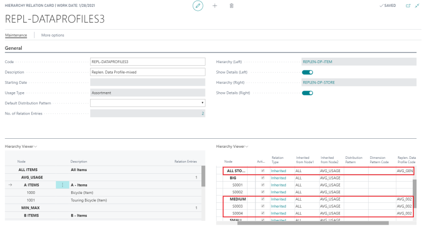Open More options menu
The height and width of the screenshot is (232, 425).
click(53, 35)
